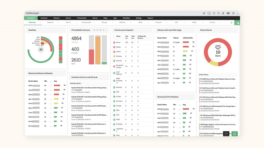264x148 pixels.
Task: Click the red status icon beside Server
Action: coord(114,42)
